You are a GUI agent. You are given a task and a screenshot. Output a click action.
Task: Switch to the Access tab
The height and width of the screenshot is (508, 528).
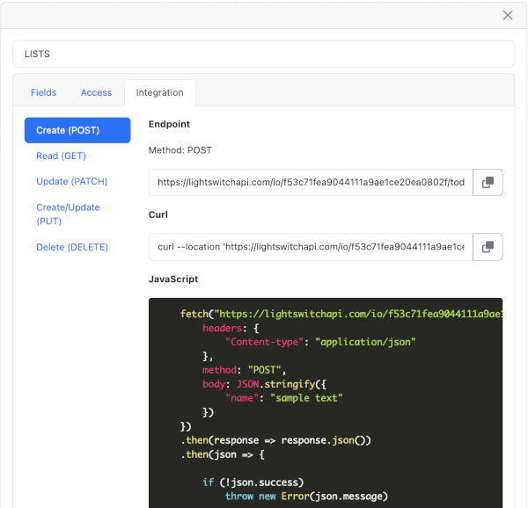pos(96,92)
